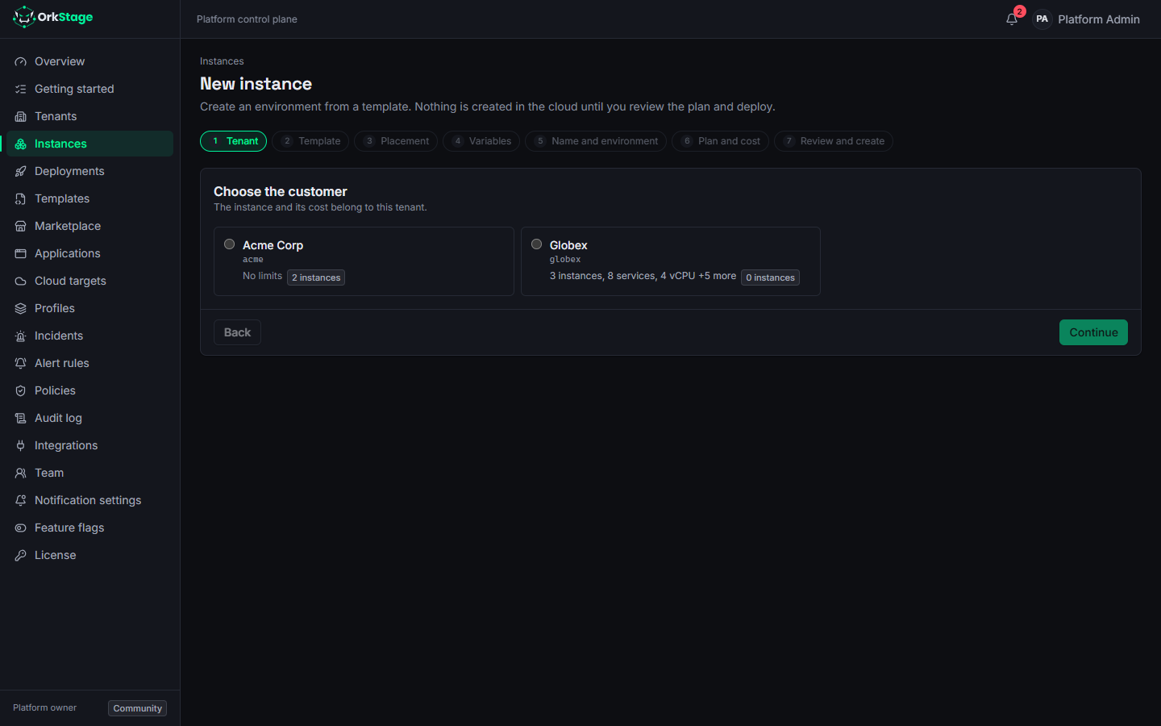Click the '2 instances' badge on Acme Corp
Viewport: 1161px width, 726px height.
pos(316,277)
